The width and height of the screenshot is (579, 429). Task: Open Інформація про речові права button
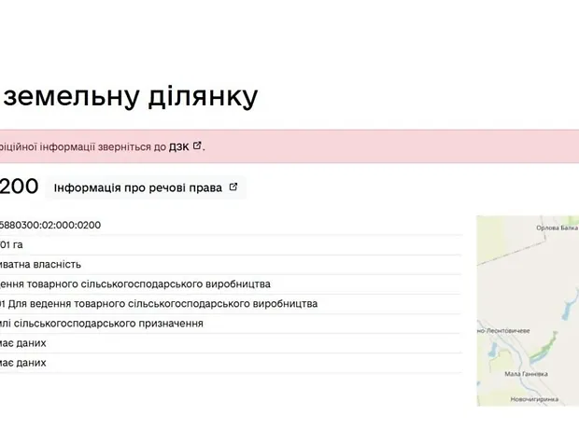point(138,187)
